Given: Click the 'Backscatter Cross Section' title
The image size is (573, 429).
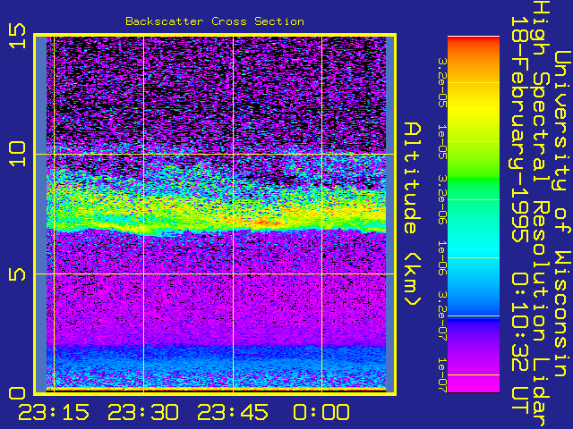Looking at the screenshot, I should tap(215, 21).
